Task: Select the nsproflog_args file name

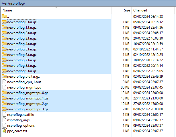Action: 18,120
